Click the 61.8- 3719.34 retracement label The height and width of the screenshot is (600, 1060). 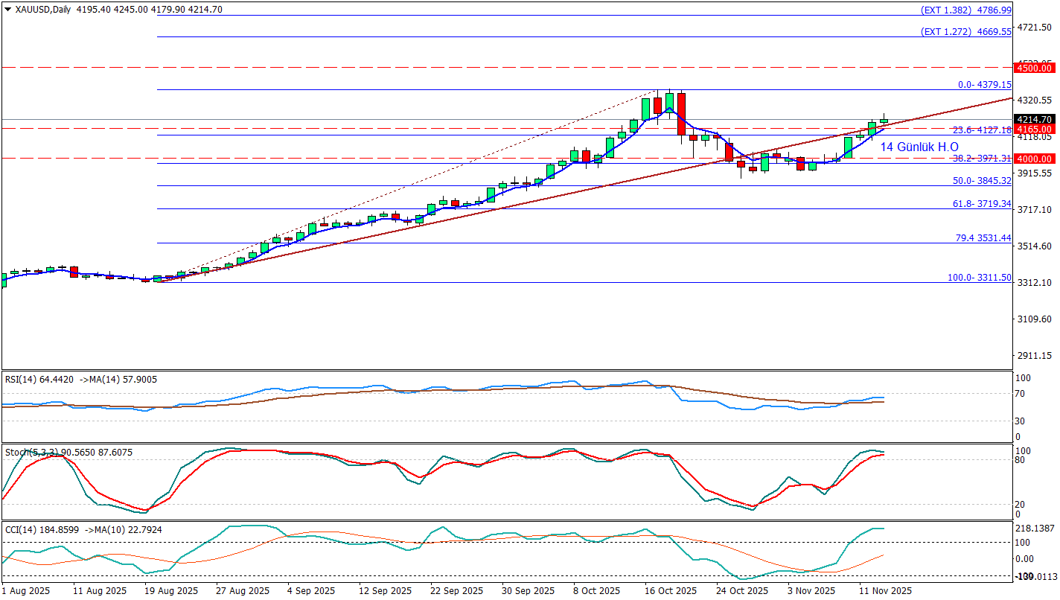(x=983, y=203)
